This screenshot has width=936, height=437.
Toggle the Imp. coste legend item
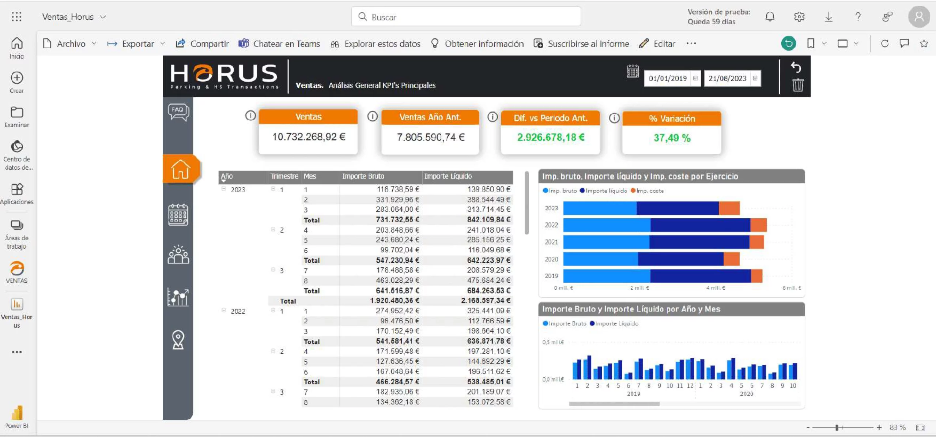pyautogui.click(x=648, y=191)
